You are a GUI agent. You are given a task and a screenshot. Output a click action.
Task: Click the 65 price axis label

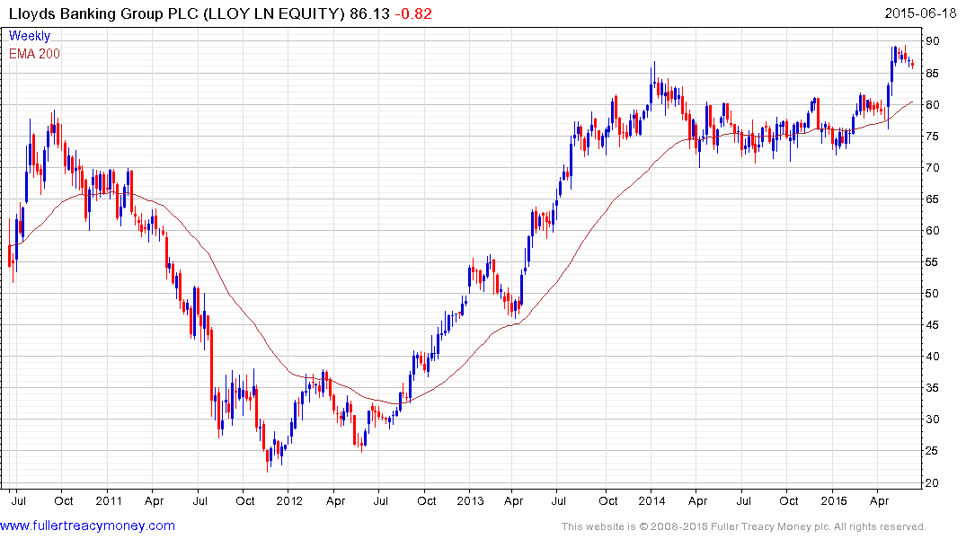click(932, 199)
